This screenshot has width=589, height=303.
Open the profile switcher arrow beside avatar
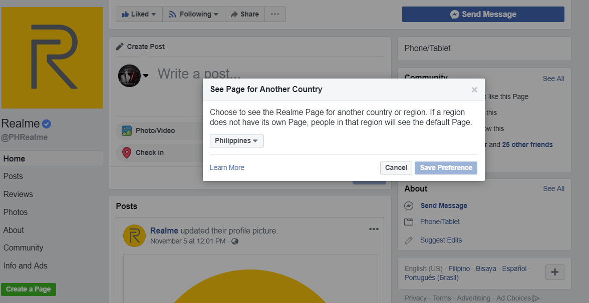[x=146, y=75]
